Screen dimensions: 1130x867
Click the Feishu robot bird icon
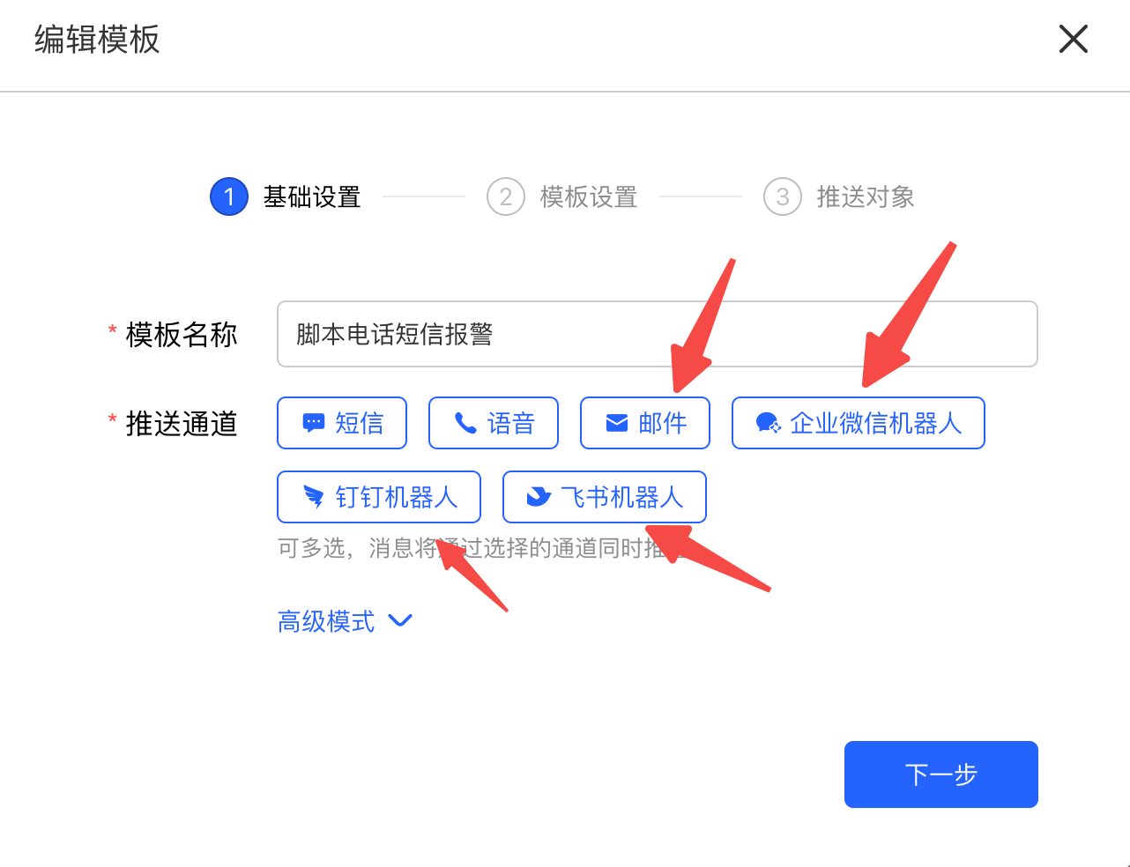pos(539,497)
